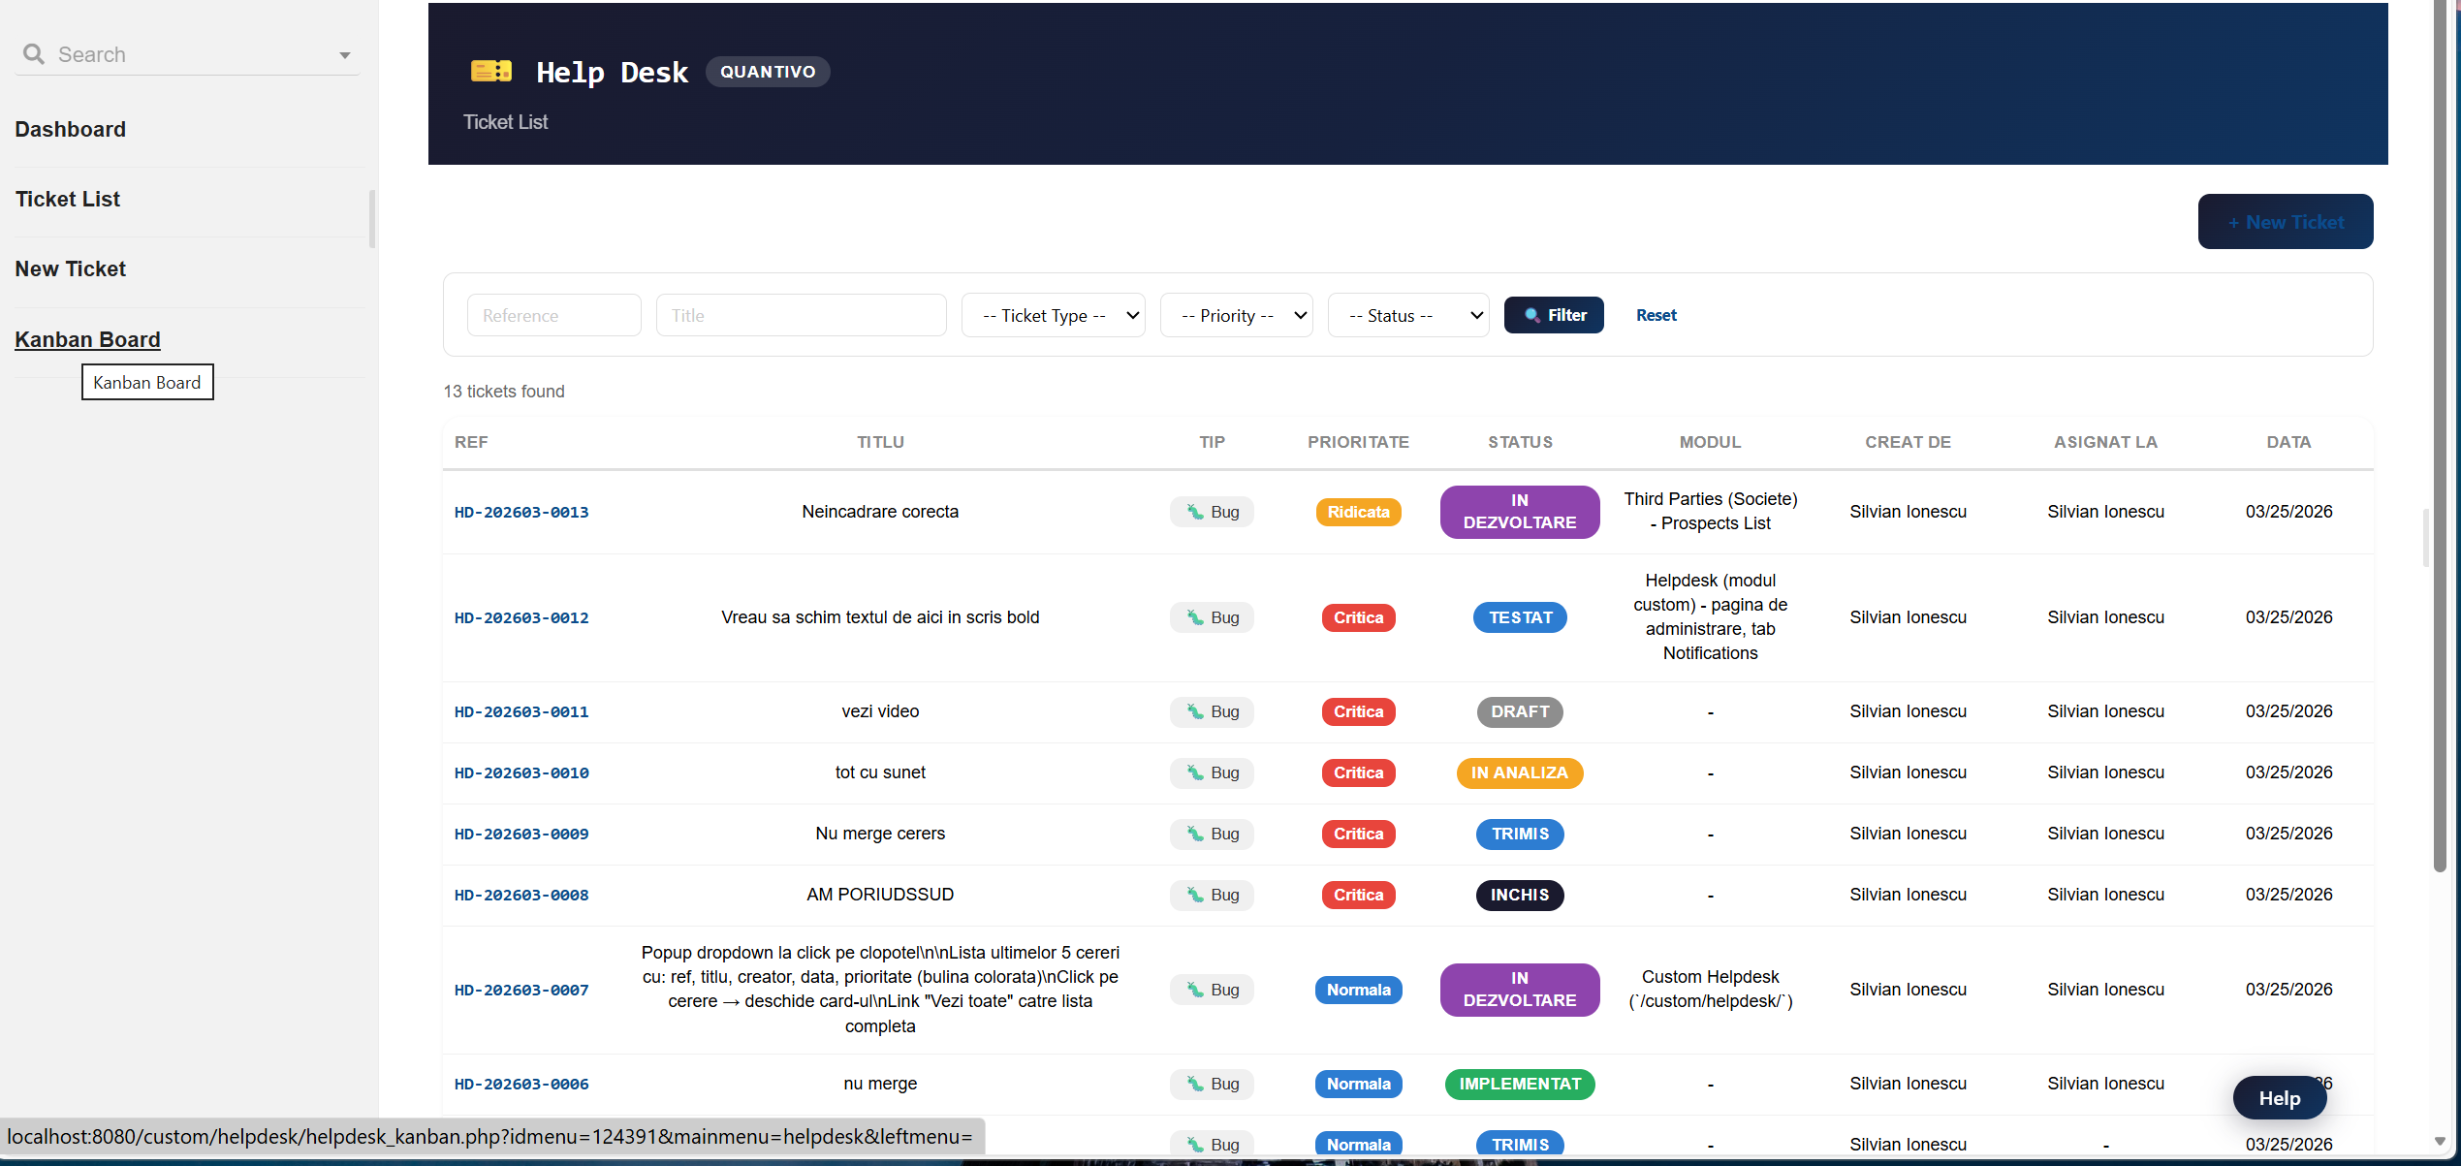
Task: Open the Ticket Type dropdown filter
Action: pos(1054,315)
